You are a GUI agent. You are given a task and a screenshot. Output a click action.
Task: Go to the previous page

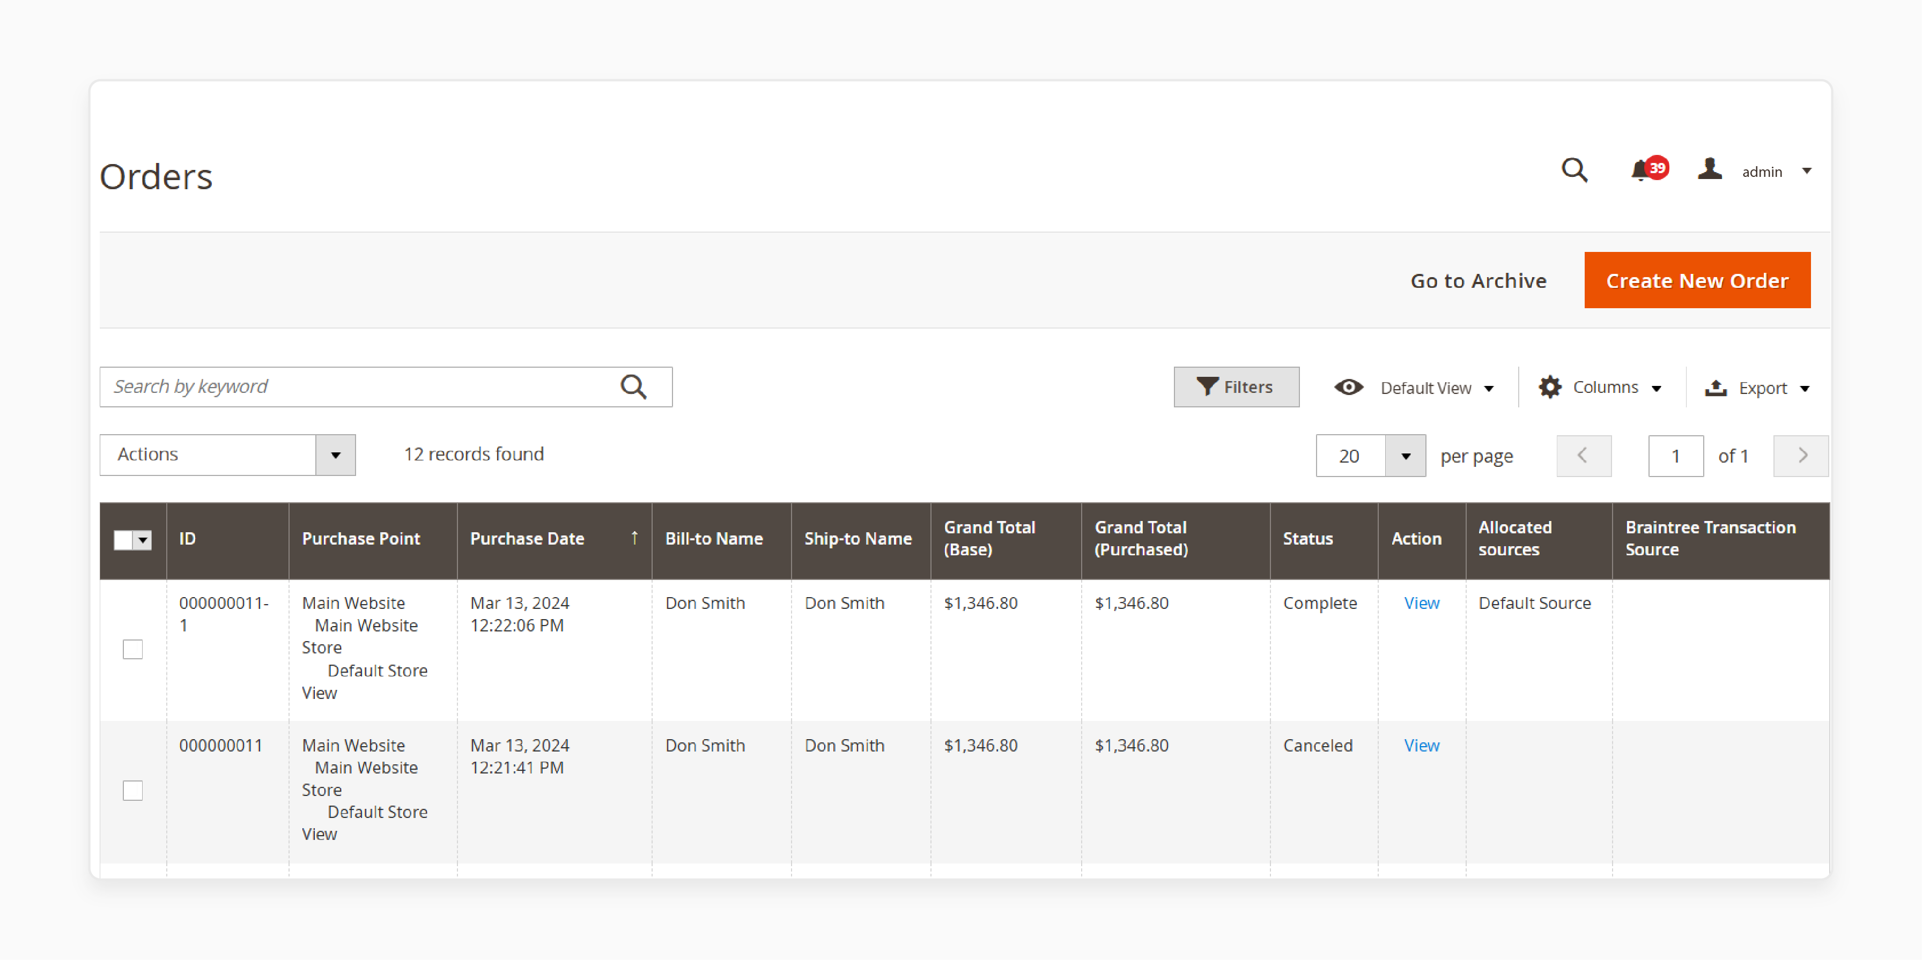[1583, 456]
